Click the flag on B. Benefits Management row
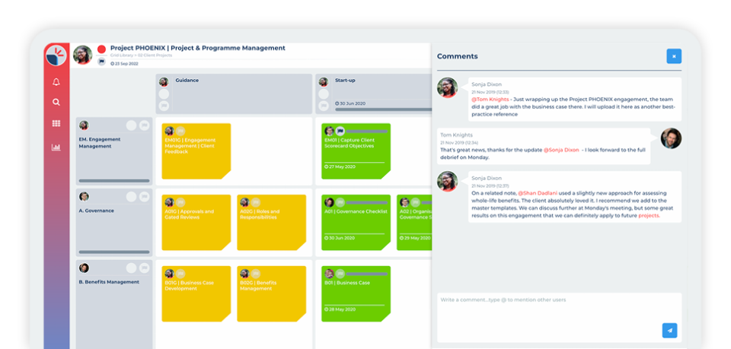 tap(145, 268)
